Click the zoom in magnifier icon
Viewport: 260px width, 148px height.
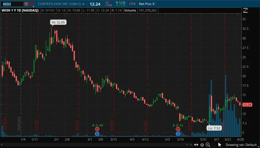pos(208,145)
